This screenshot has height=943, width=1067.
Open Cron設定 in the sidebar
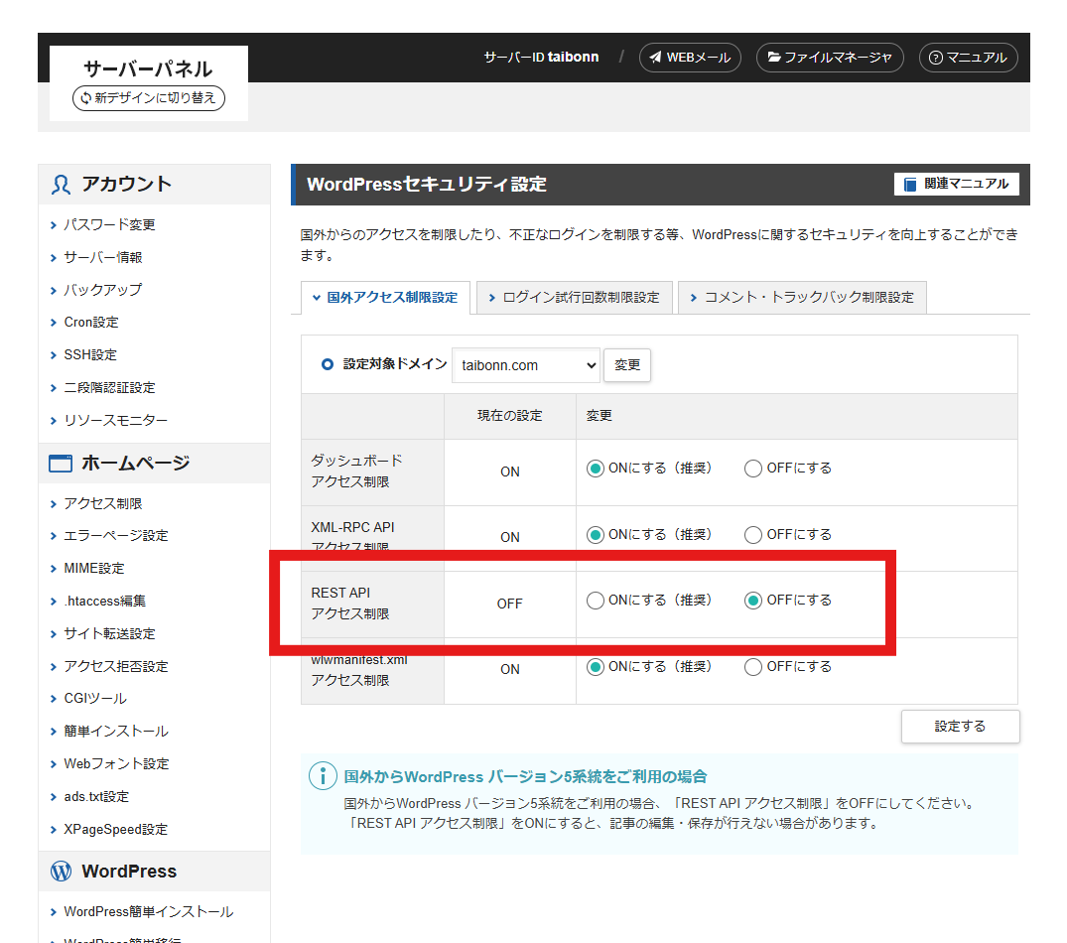point(91,323)
